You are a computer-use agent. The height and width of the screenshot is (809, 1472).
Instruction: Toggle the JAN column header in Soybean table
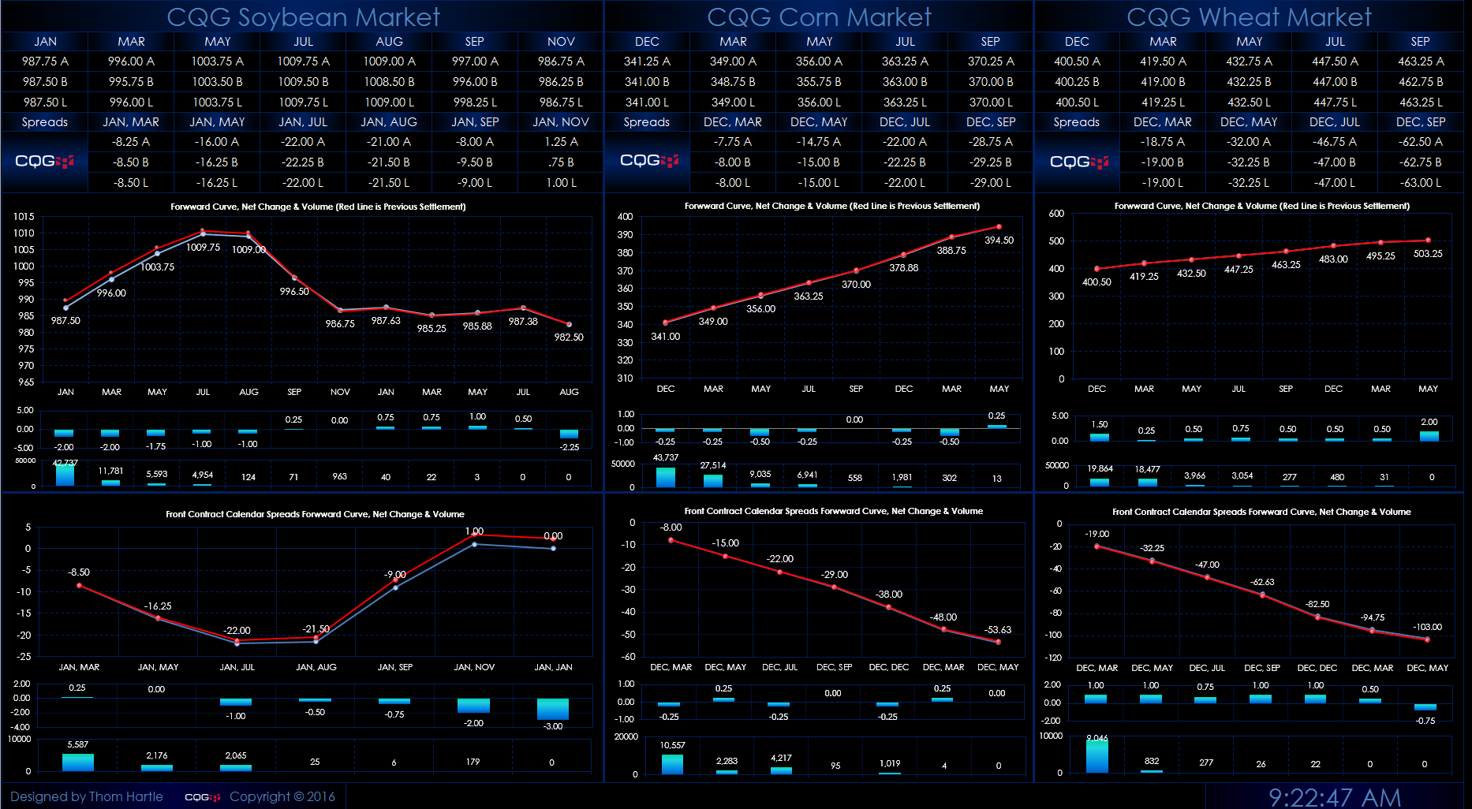43,41
